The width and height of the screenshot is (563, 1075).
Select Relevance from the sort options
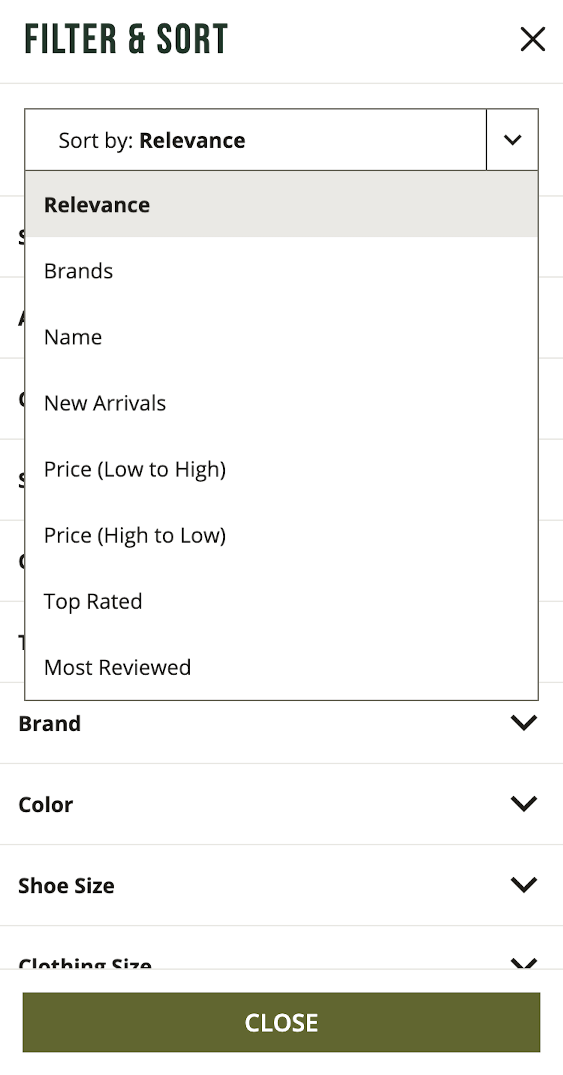pyautogui.click(x=97, y=204)
